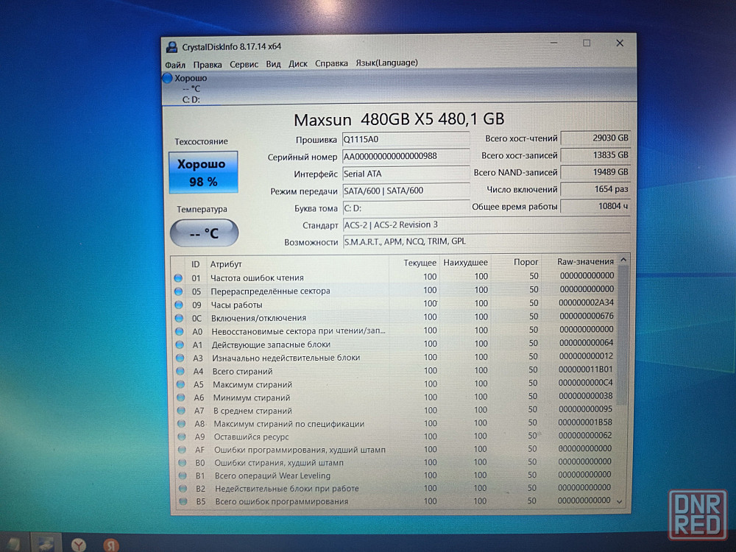Click total NAND writes value 19489 GB
This screenshot has height=552, width=736.
[595, 172]
